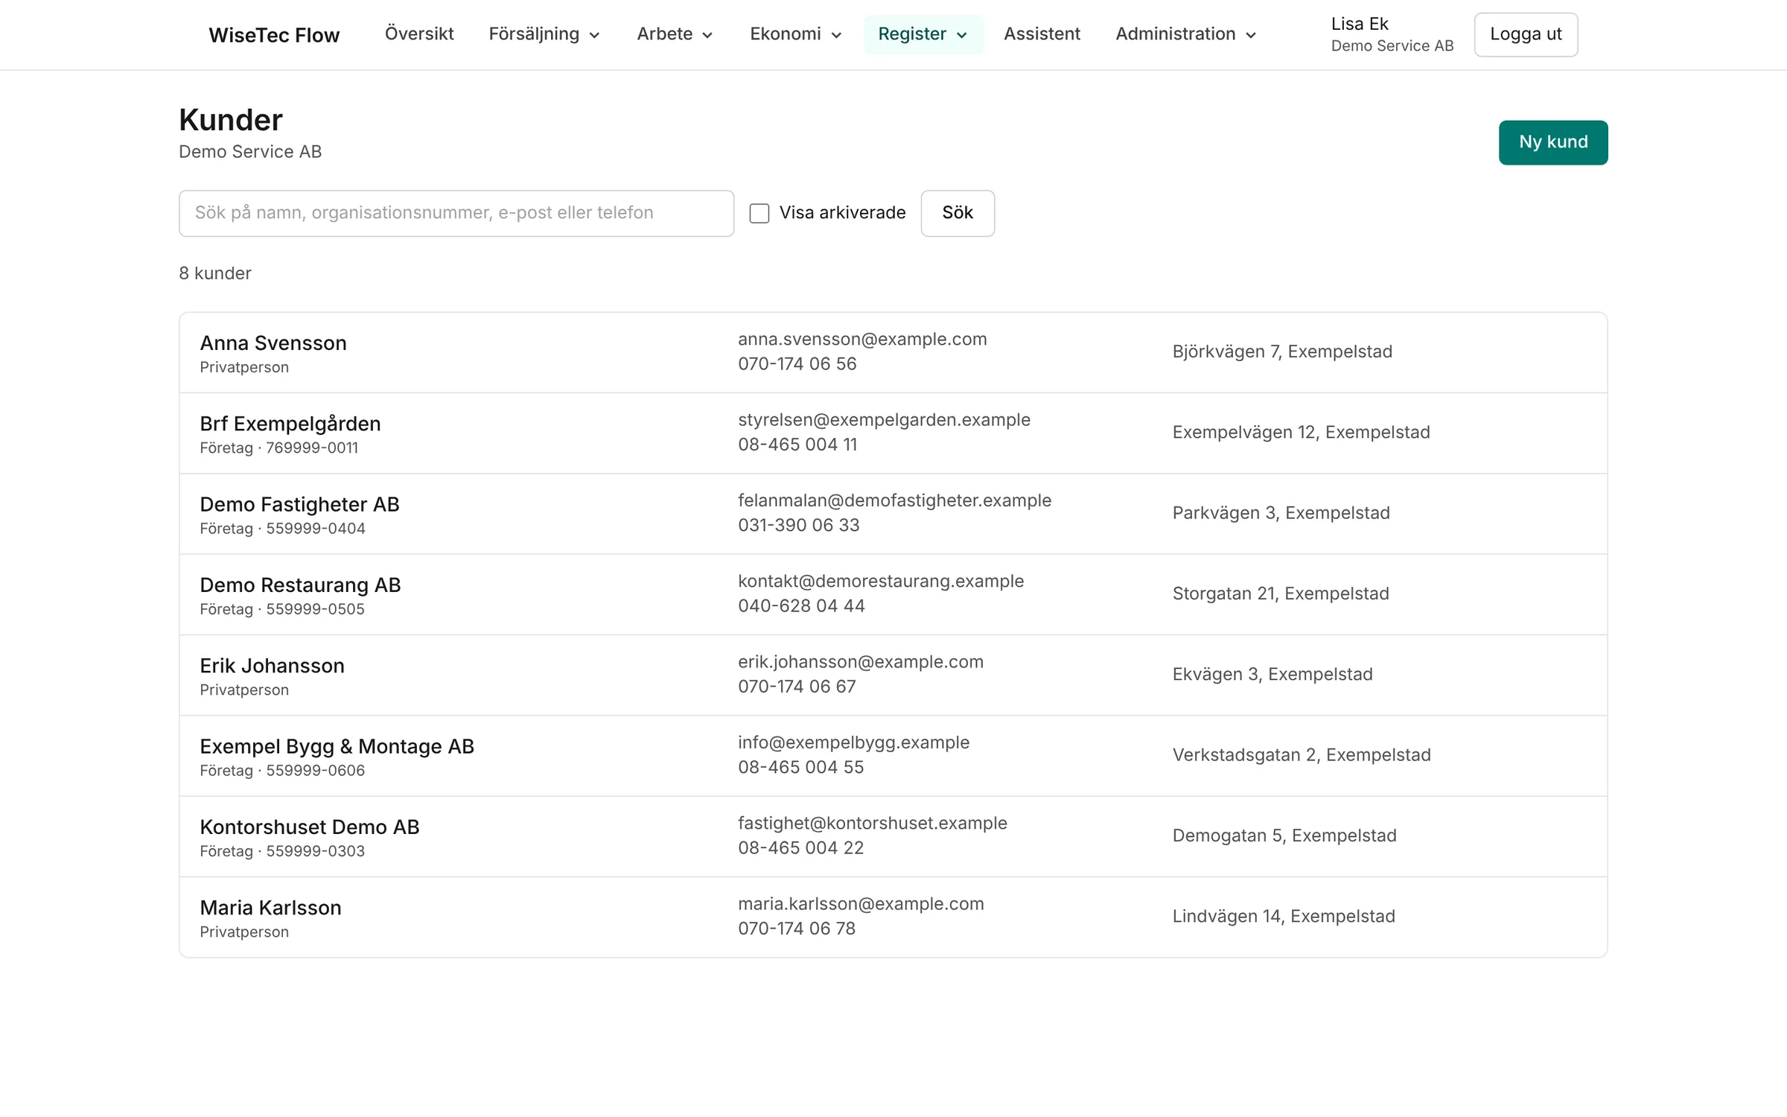Select the Demo Fastigheter AB row
The width and height of the screenshot is (1787, 1117).
(893, 514)
